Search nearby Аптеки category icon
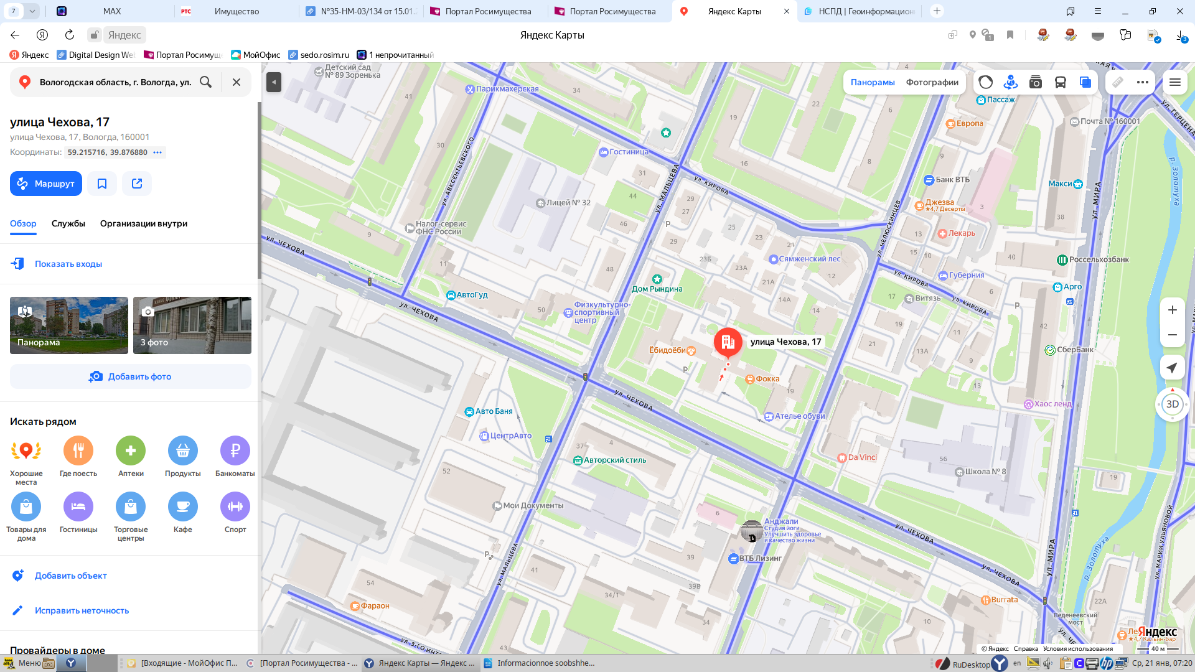1195x672 pixels. pos(131,451)
